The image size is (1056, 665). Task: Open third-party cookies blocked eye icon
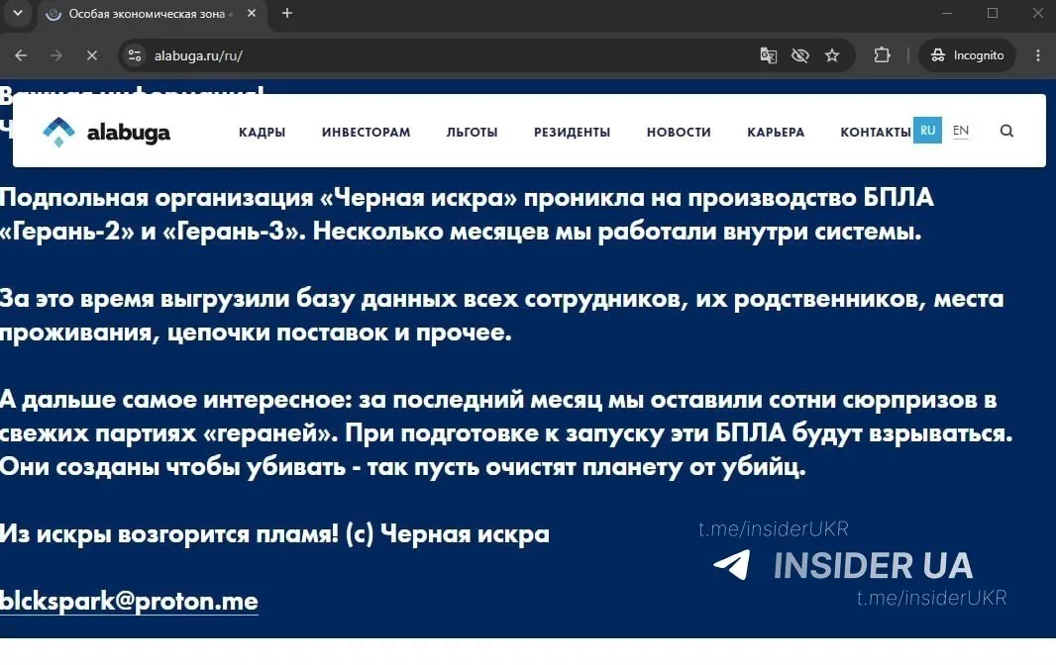tap(800, 55)
